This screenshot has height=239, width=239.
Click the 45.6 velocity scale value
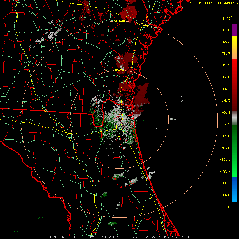click(226, 77)
